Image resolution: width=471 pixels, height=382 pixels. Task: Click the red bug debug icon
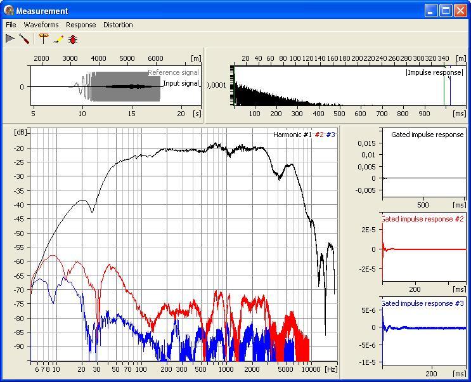tap(73, 39)
